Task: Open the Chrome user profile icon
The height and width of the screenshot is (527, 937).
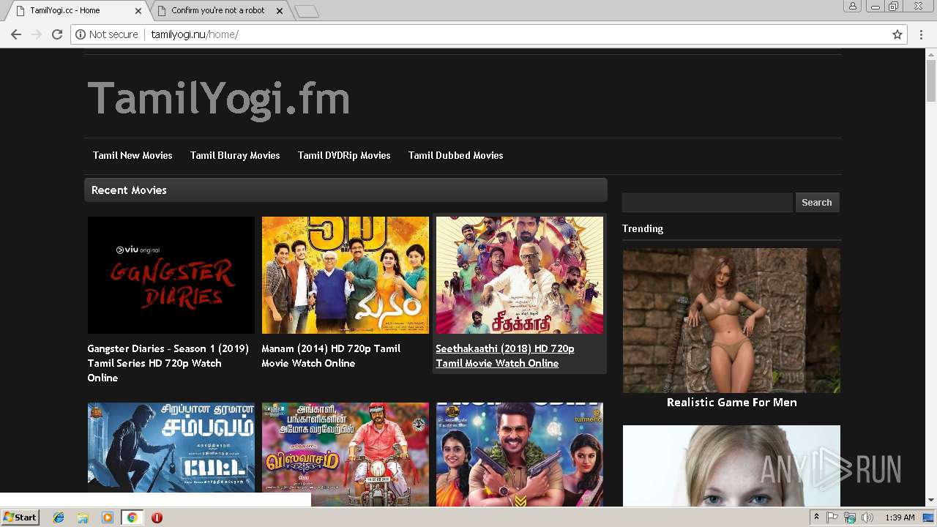Action: click(x=853, y=7)
